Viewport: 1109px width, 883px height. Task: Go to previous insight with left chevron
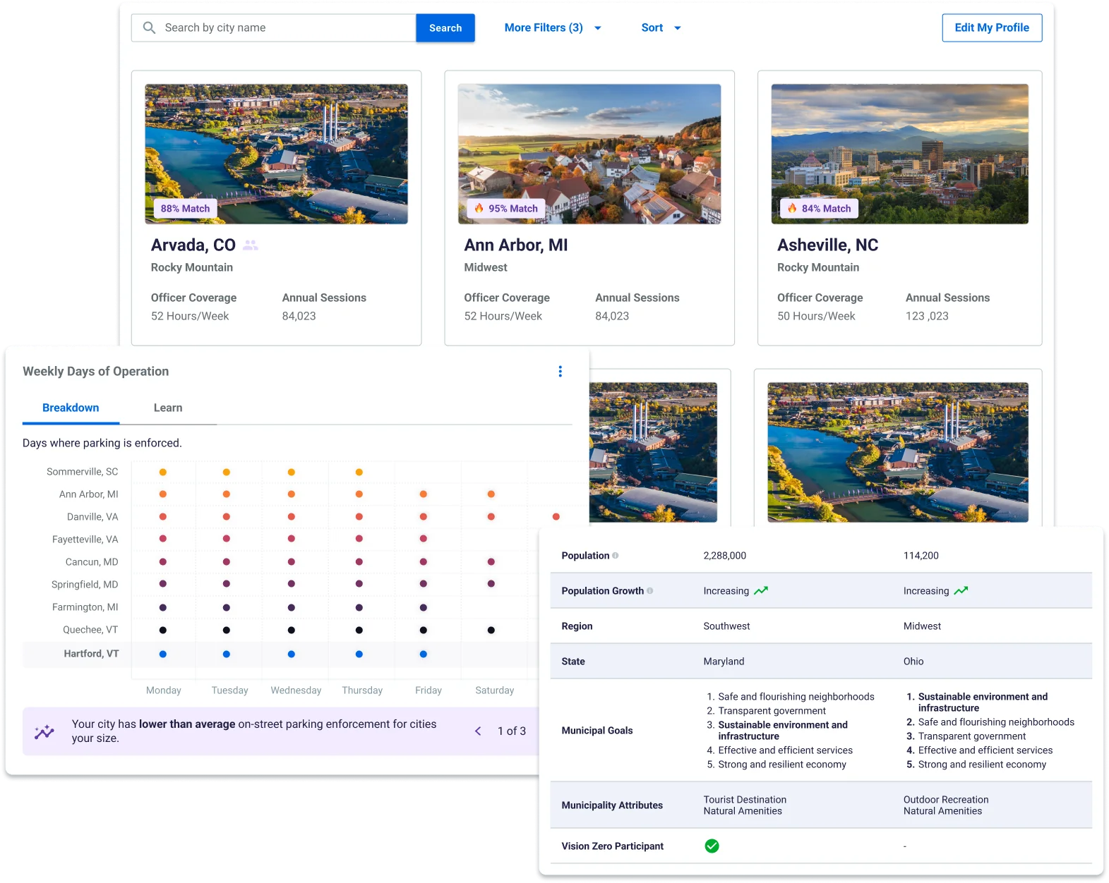point(478,731)
